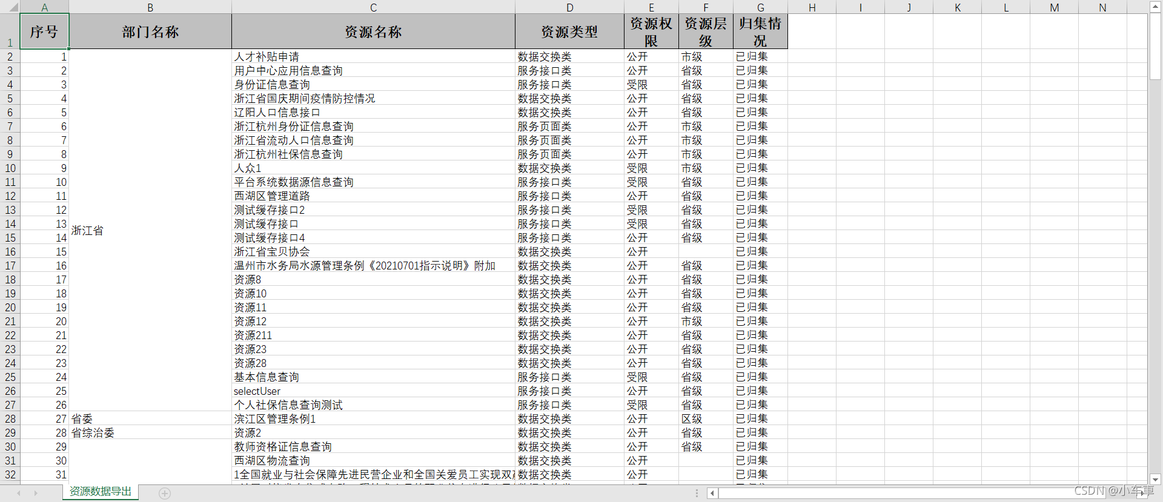Click the 部门名称 header cell
Screen dimensions: 1163x502
tap(150, 31)
